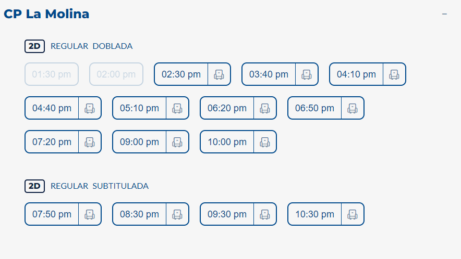Select 08:30 pm subtitled showtime
The height and width of the screenshot is (259, 461).
(x=139, y=214)
